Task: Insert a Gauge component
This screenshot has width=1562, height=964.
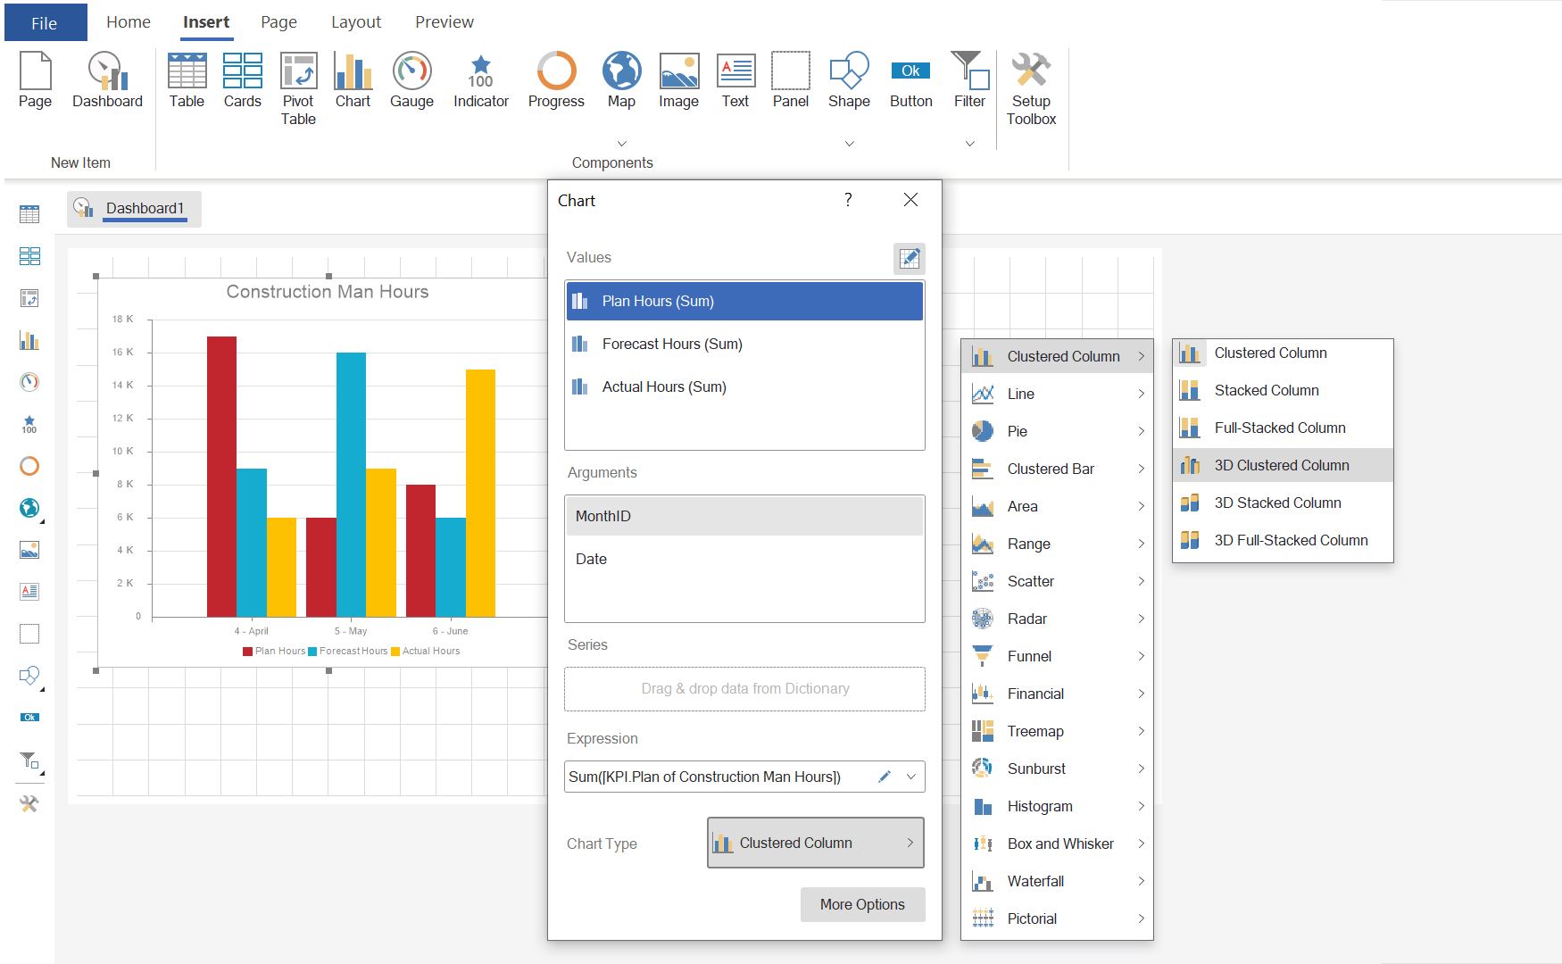Action: (411, 80)
